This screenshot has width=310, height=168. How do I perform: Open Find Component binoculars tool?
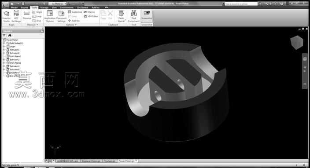pos(134,16)
